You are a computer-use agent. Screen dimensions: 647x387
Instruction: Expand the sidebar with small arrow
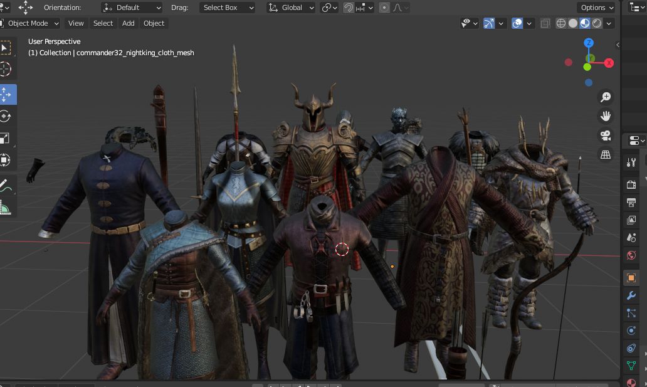click(618, 45)
